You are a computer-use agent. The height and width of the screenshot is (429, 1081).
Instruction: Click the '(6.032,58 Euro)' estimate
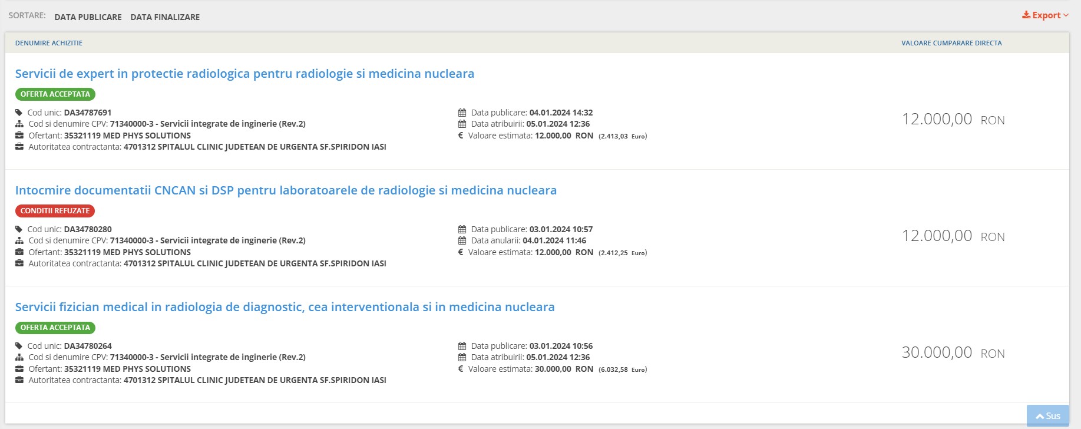tap(623, 369)
